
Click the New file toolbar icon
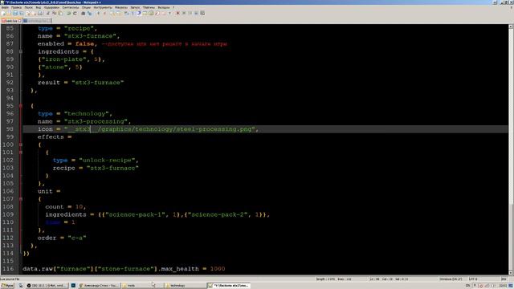[3, 13]
